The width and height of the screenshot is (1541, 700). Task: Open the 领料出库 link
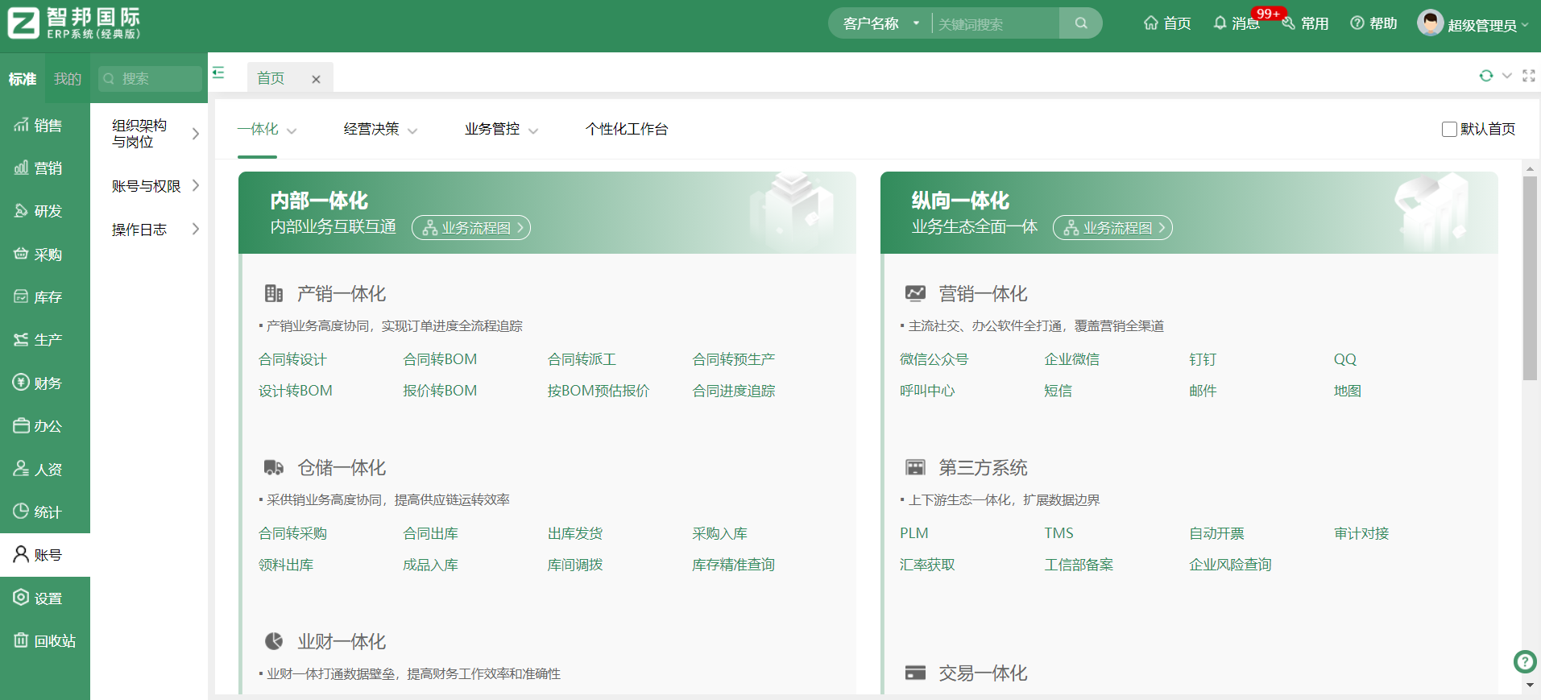286,565
